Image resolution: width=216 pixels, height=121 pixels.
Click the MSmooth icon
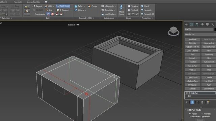[x=103, y=6]
